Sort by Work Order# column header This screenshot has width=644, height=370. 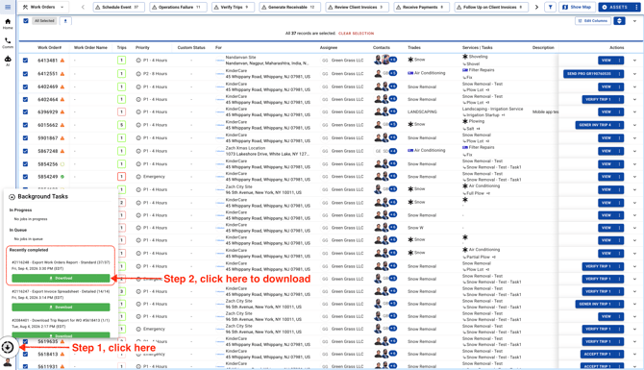(50, 48)
